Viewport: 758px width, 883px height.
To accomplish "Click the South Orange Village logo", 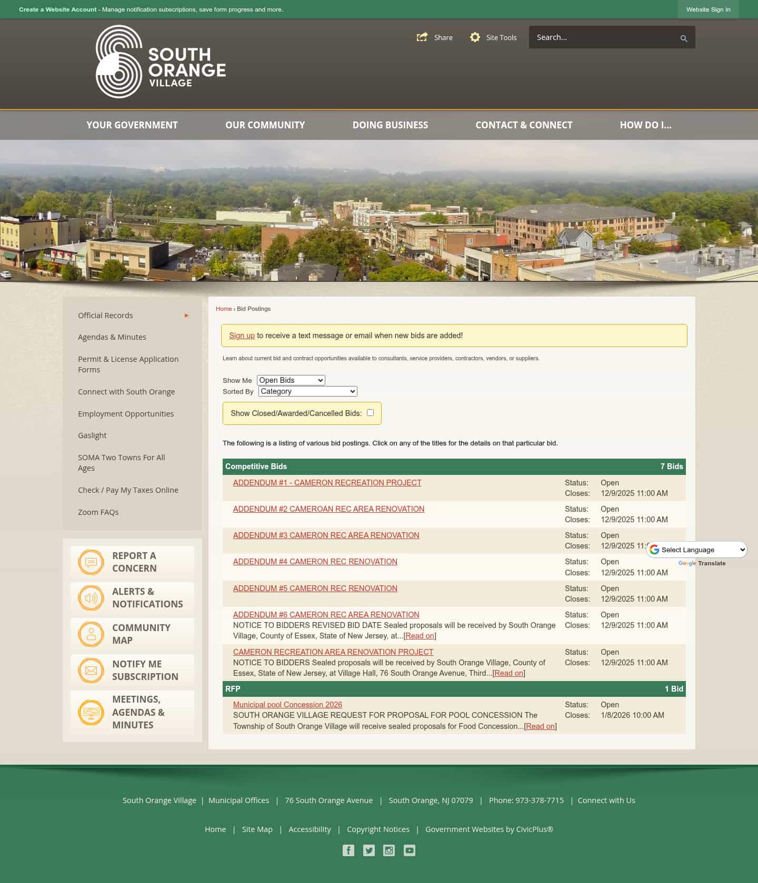I will 161,62.
